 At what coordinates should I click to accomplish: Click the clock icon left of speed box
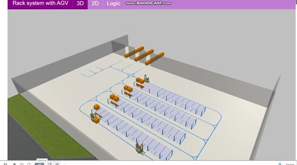pos(29,164)
